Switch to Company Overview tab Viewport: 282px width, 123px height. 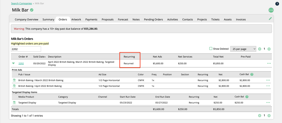(x=26, y=19)
